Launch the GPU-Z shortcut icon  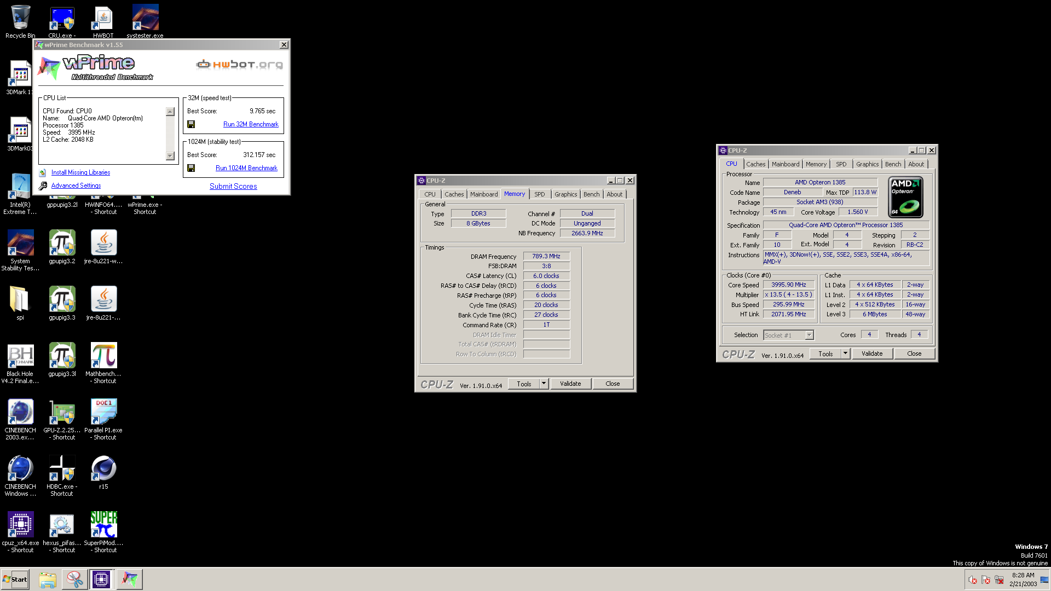pyautogui.click(x=62, y=420)
